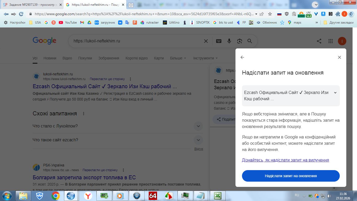357x201 pixels.
Task: Click the browser Forward arrow
Action: pyautogui.click(x=14, y=14)
